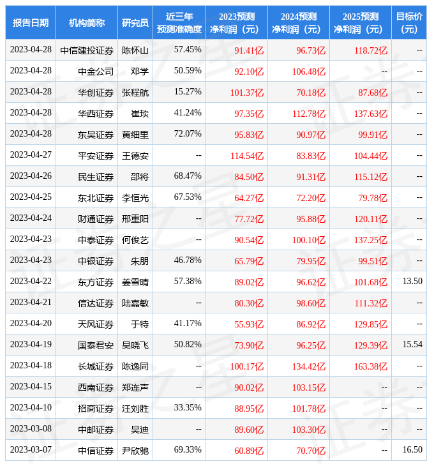Select institution 华西证券
The width and height of the screenshot is (427, 466).
(96, 114)
